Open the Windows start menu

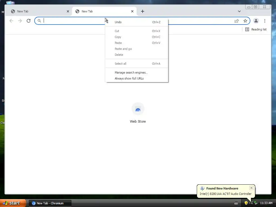(13, 203)
